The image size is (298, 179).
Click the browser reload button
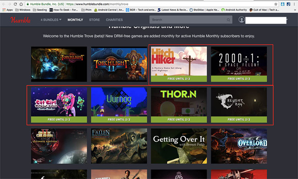click(x=15, y=4)
